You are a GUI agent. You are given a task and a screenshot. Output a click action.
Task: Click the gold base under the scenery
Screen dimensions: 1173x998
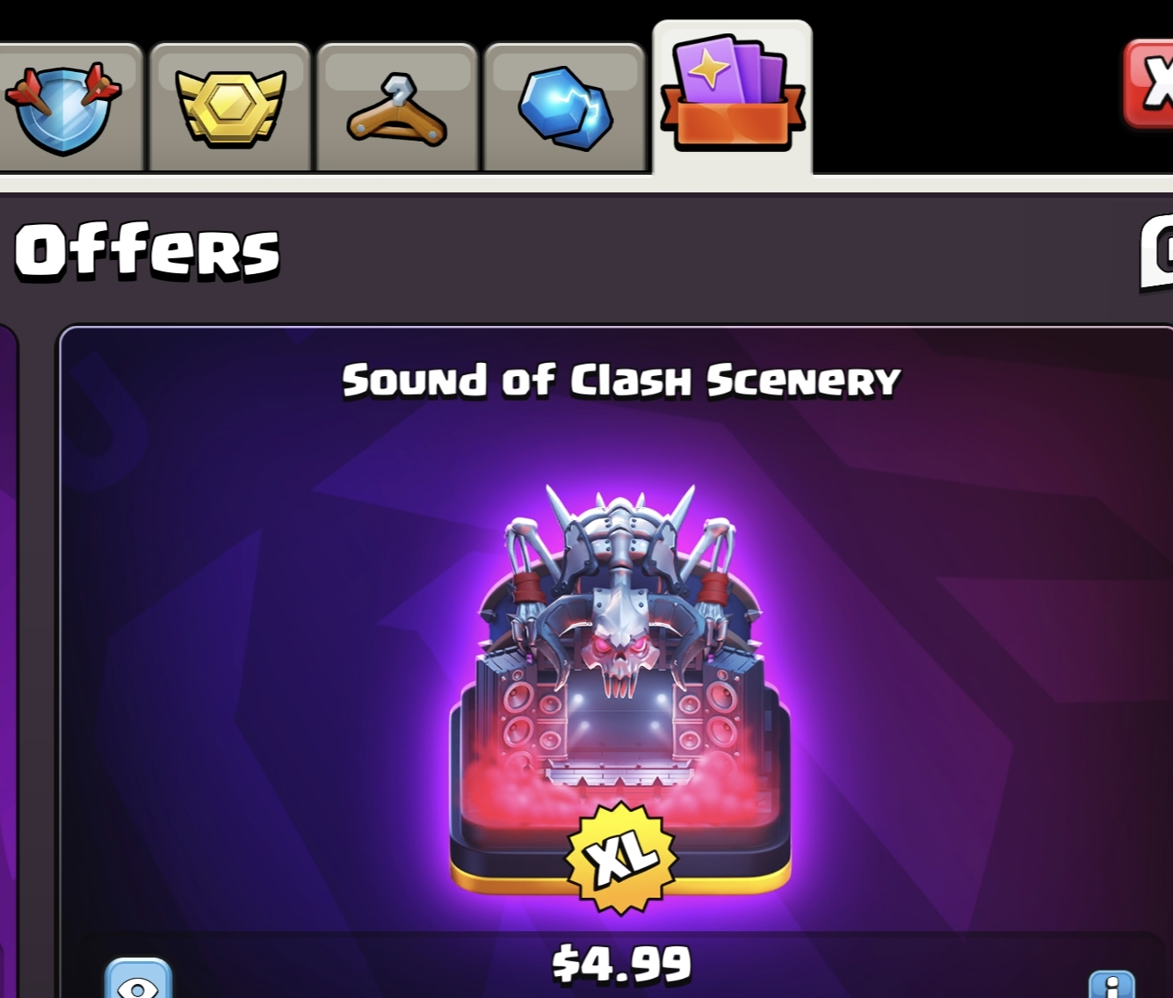(x=620, y=875)
